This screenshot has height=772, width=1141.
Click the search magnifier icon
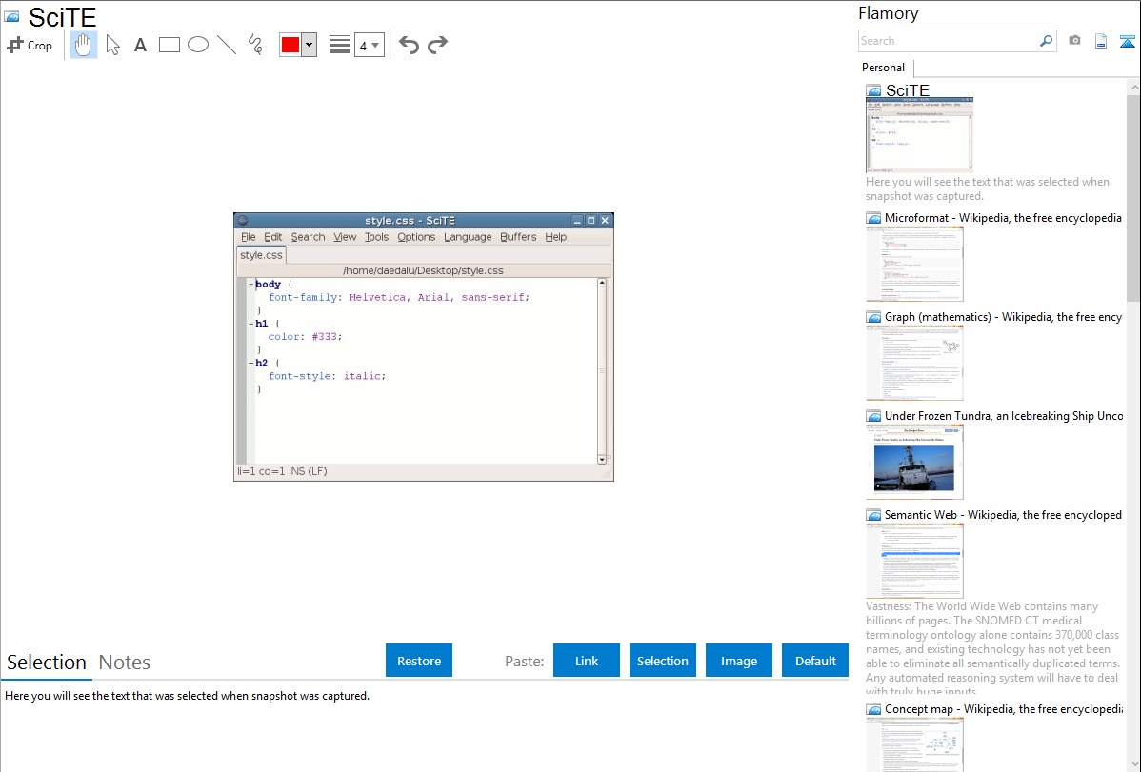(1047, 41)
